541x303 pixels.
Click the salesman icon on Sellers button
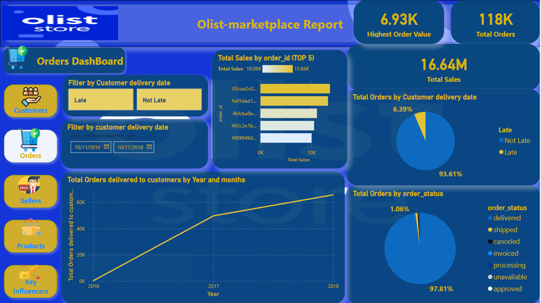coord(30,185)
